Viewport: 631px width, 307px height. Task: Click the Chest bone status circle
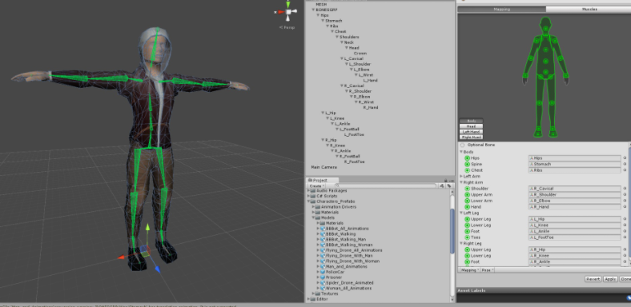click(467, 170)
